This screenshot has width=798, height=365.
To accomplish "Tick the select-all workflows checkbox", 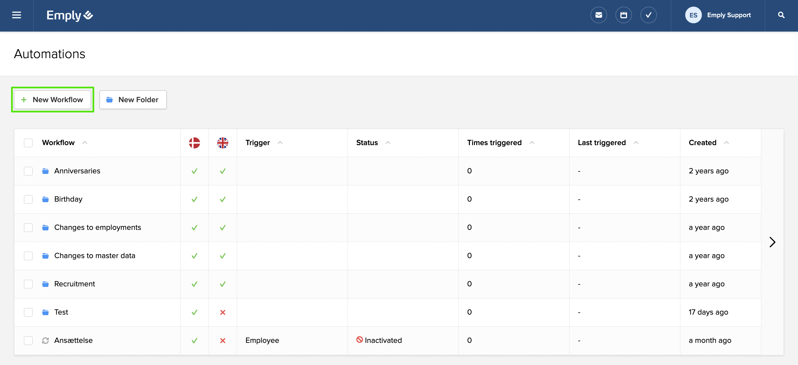I will (x=28, y=143).
